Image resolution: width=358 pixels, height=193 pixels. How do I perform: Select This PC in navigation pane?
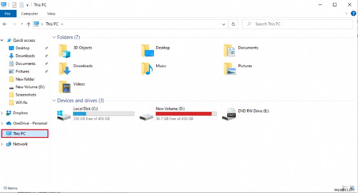(x=25, y=133)
